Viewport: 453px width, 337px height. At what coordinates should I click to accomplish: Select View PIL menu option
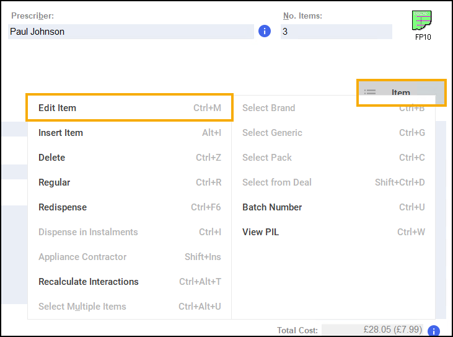[x=333, y=232]
